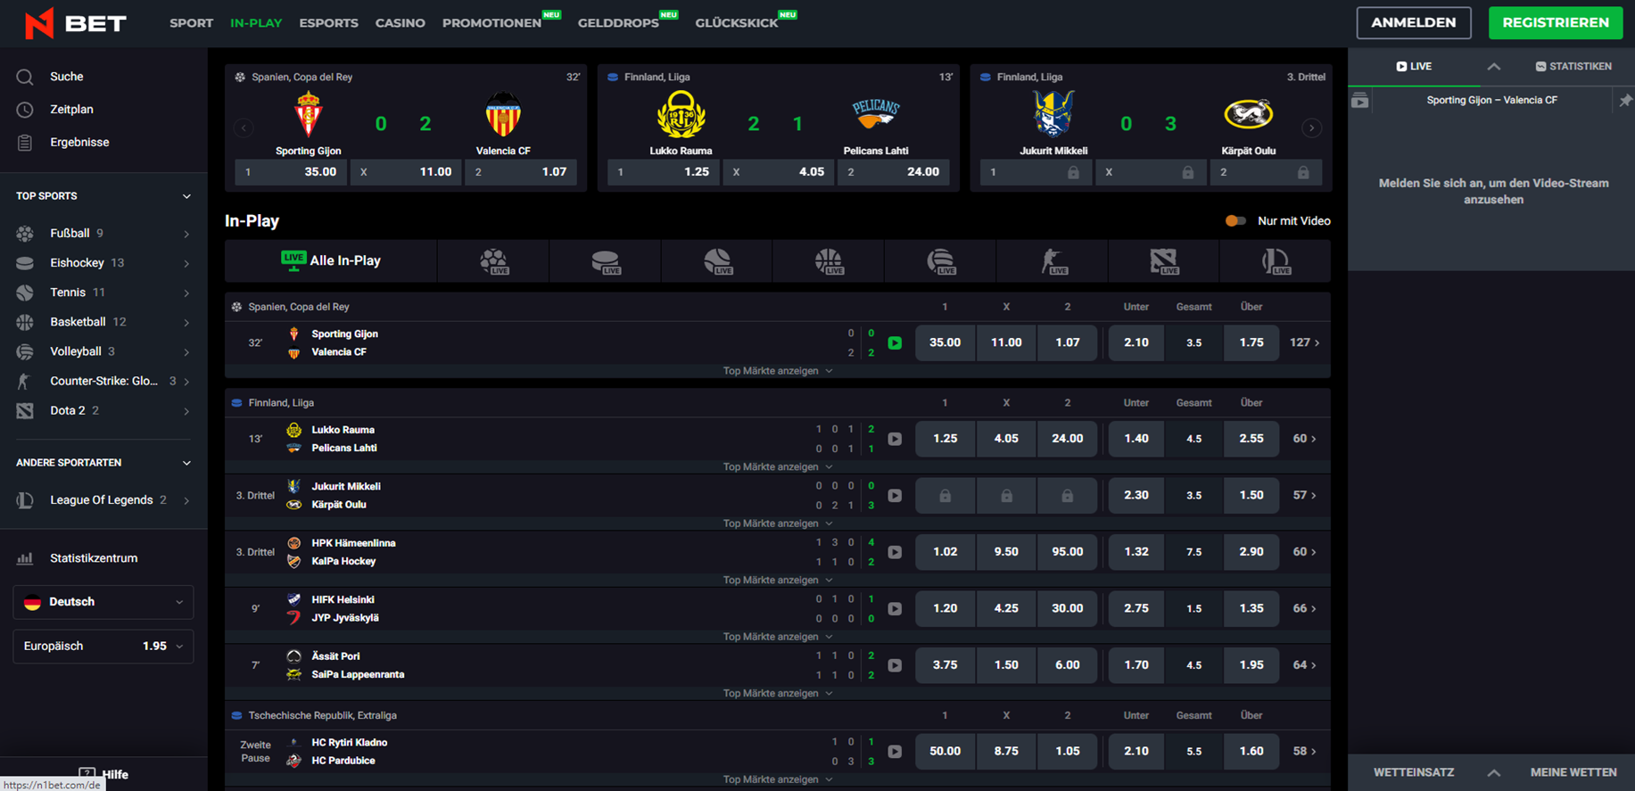Viewport: 1635px width, 791px height.
Task: Play the Sporting Gijon match video stream
Action: pos(895,343)
